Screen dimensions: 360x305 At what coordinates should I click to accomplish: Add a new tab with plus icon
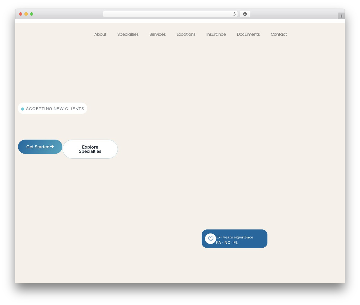[x=341, y=16]
